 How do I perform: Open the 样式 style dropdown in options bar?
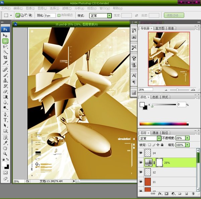(109, 15)
